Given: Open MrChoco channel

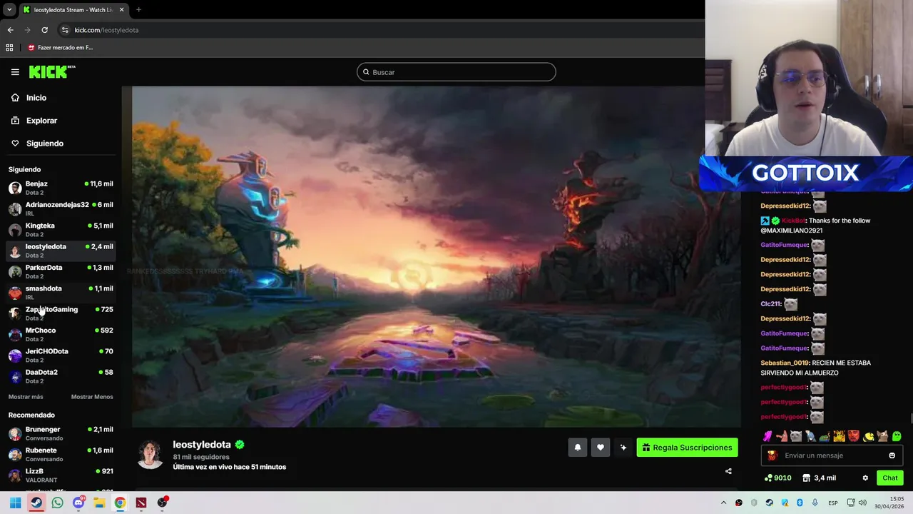Looking at the screenshot, I should coord(61,334).
